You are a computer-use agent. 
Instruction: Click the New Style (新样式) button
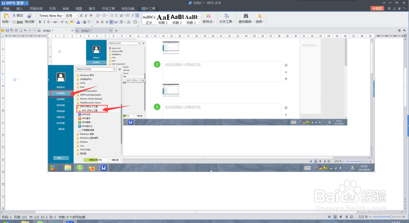pyautogui.click(x=209, y=19)
